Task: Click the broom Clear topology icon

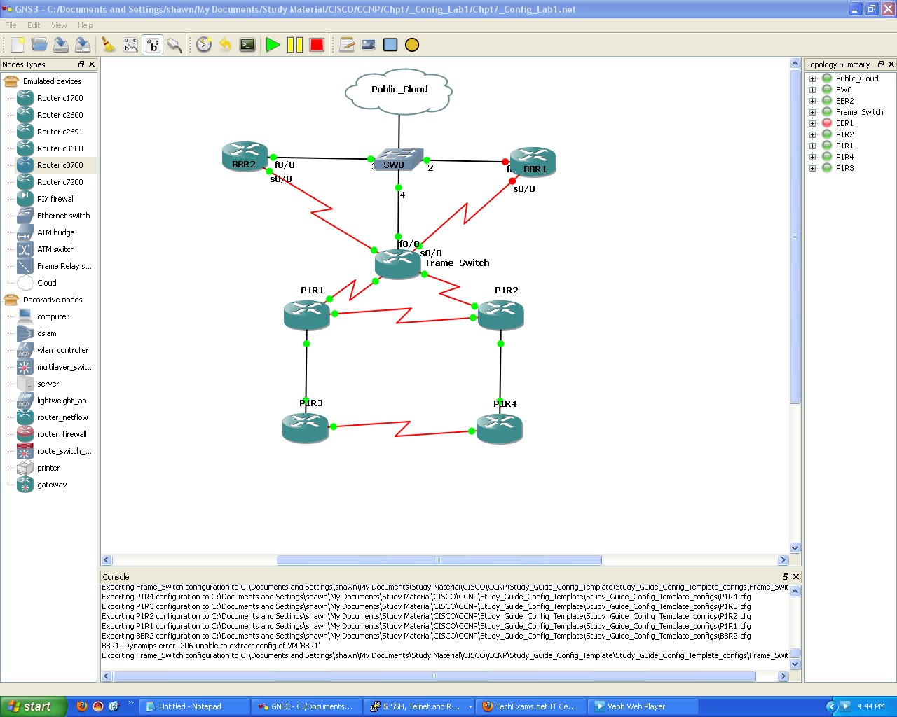Action: [x=109, y=45]
